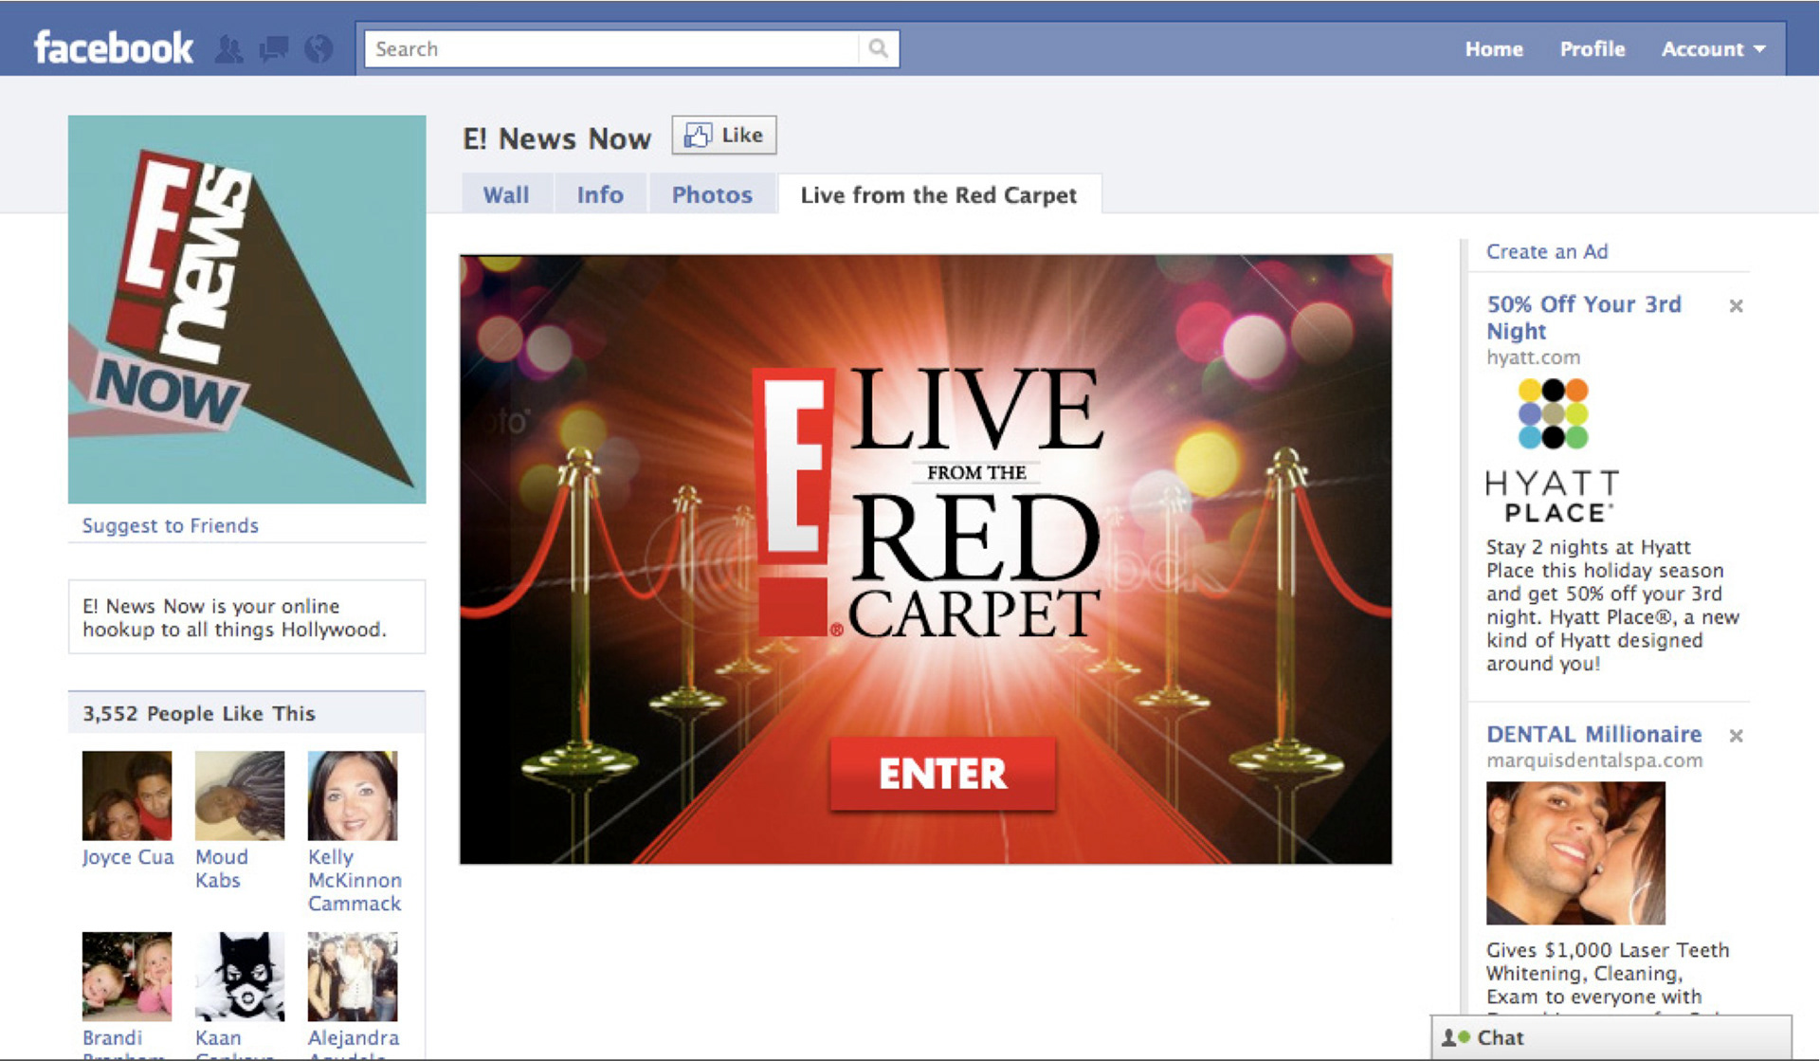The width and height of the screenshot is (1820, 1061).
Task: Open the messages icon in the header
Action: point(274,49)
